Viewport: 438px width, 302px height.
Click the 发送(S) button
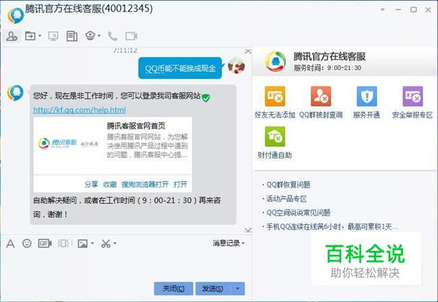point(212,289)
